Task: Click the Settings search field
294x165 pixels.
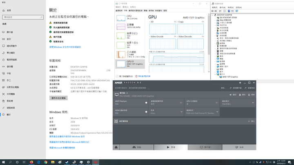Action: pyautogui.click(x=23, y=17)
